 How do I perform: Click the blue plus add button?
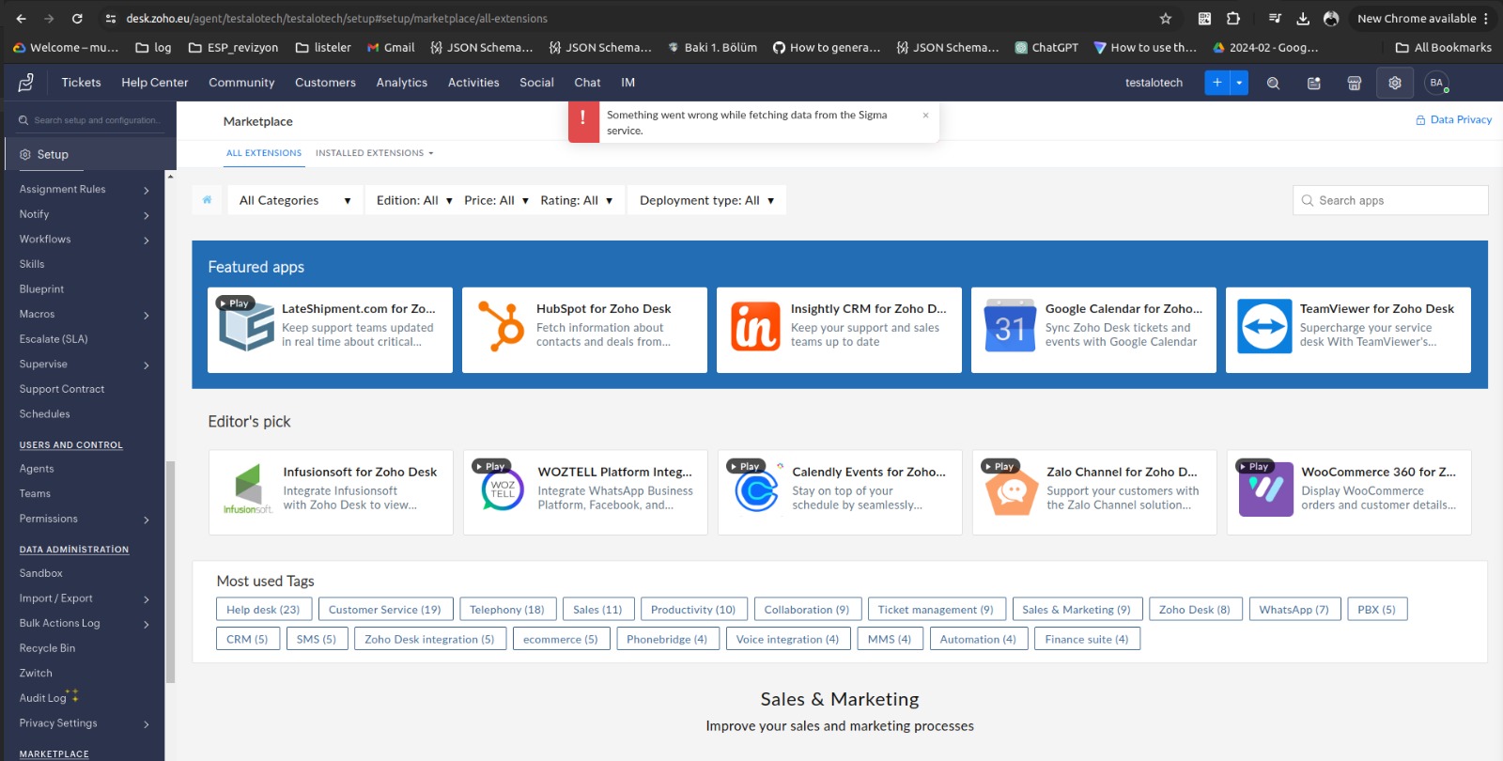coord(1216,83)
